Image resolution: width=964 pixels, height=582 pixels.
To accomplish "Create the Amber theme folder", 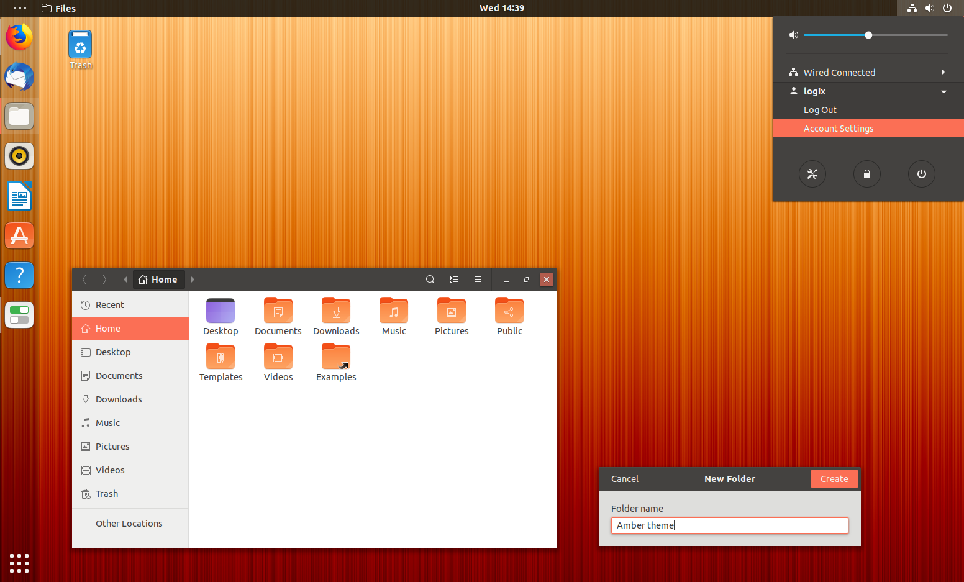I will [834, 478].
